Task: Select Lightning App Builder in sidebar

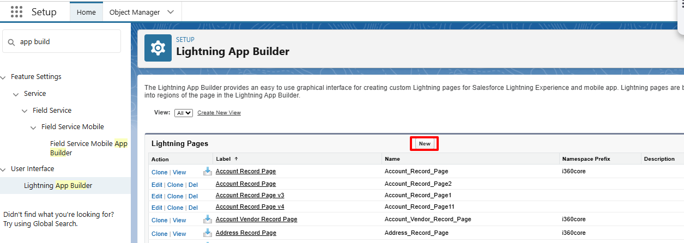Action: click(x=58, y=186)
